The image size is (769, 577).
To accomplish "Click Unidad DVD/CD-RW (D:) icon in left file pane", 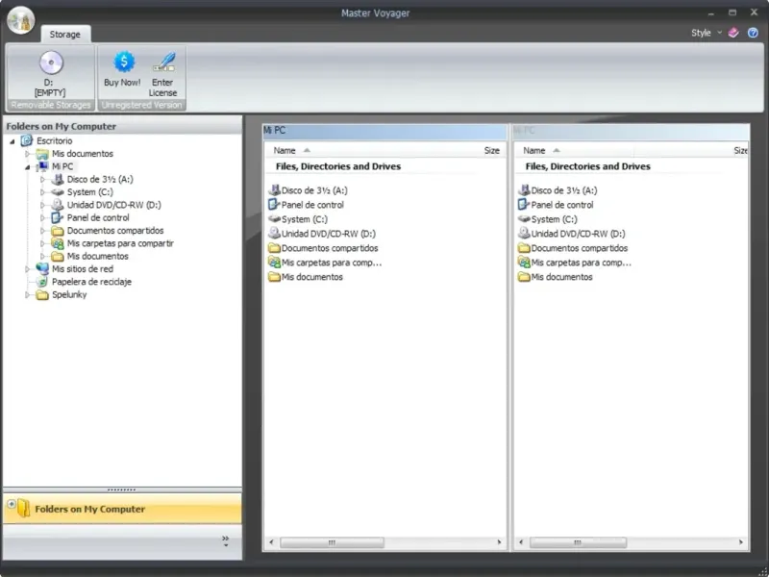I will 274,234.
